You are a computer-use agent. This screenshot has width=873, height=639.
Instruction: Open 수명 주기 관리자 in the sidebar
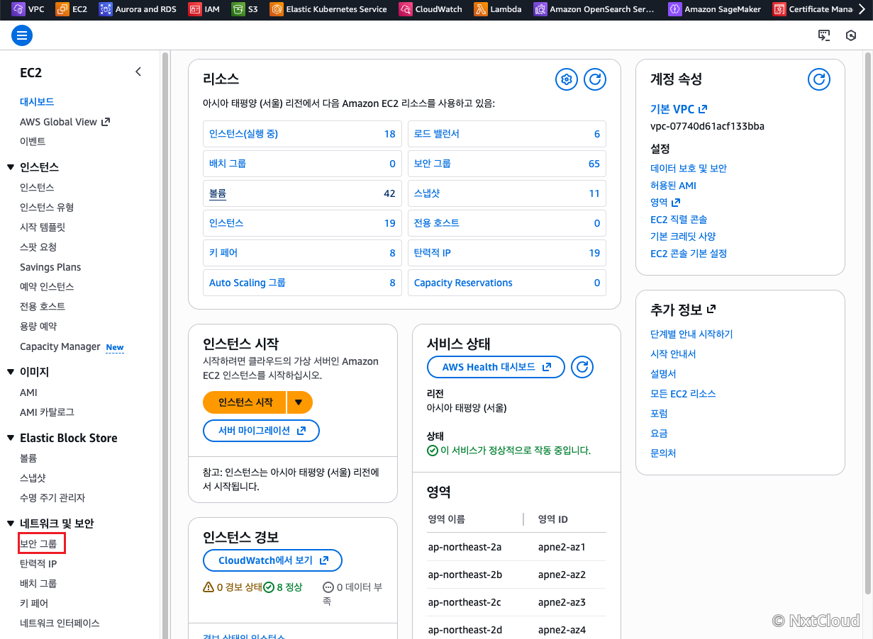pyautogui.click(x=52, y=498)
